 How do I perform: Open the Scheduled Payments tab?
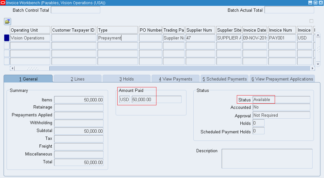pos(224,79)
